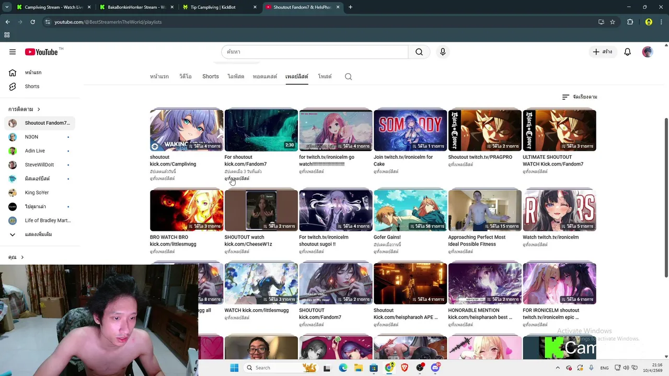The height and width of the screenshot is (376, 669).
Task: Open the notifications bell
Action: pyautogui.click(x=627, y=52)
